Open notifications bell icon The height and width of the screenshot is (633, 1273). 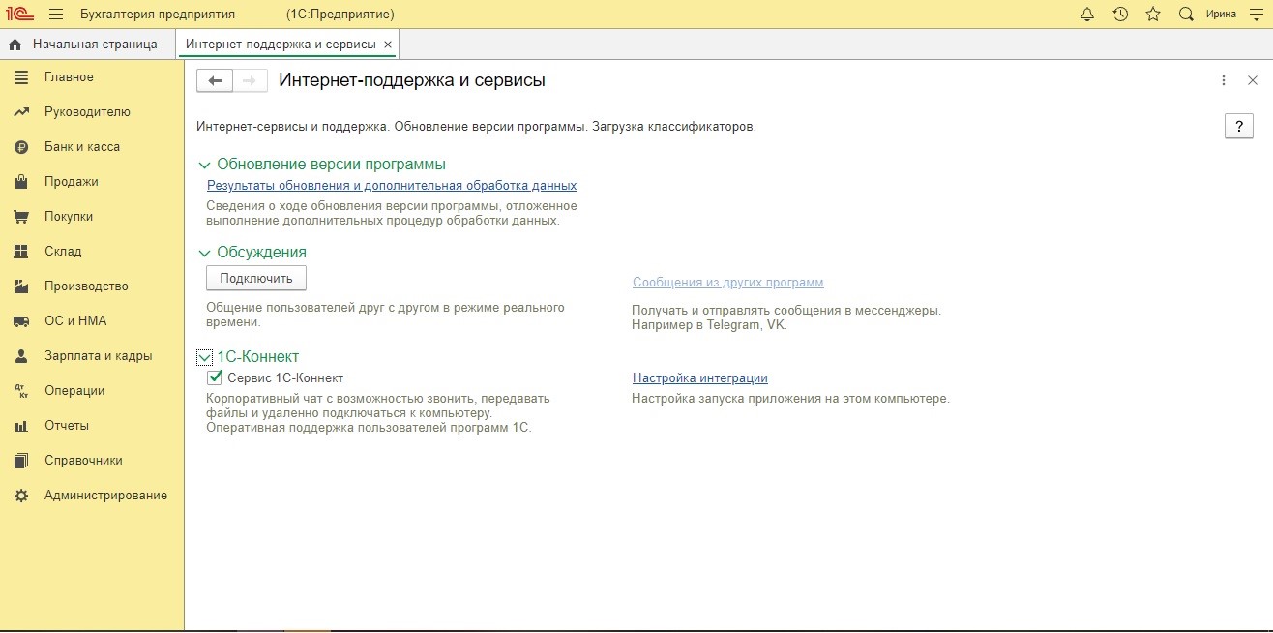pos(1087,15)
